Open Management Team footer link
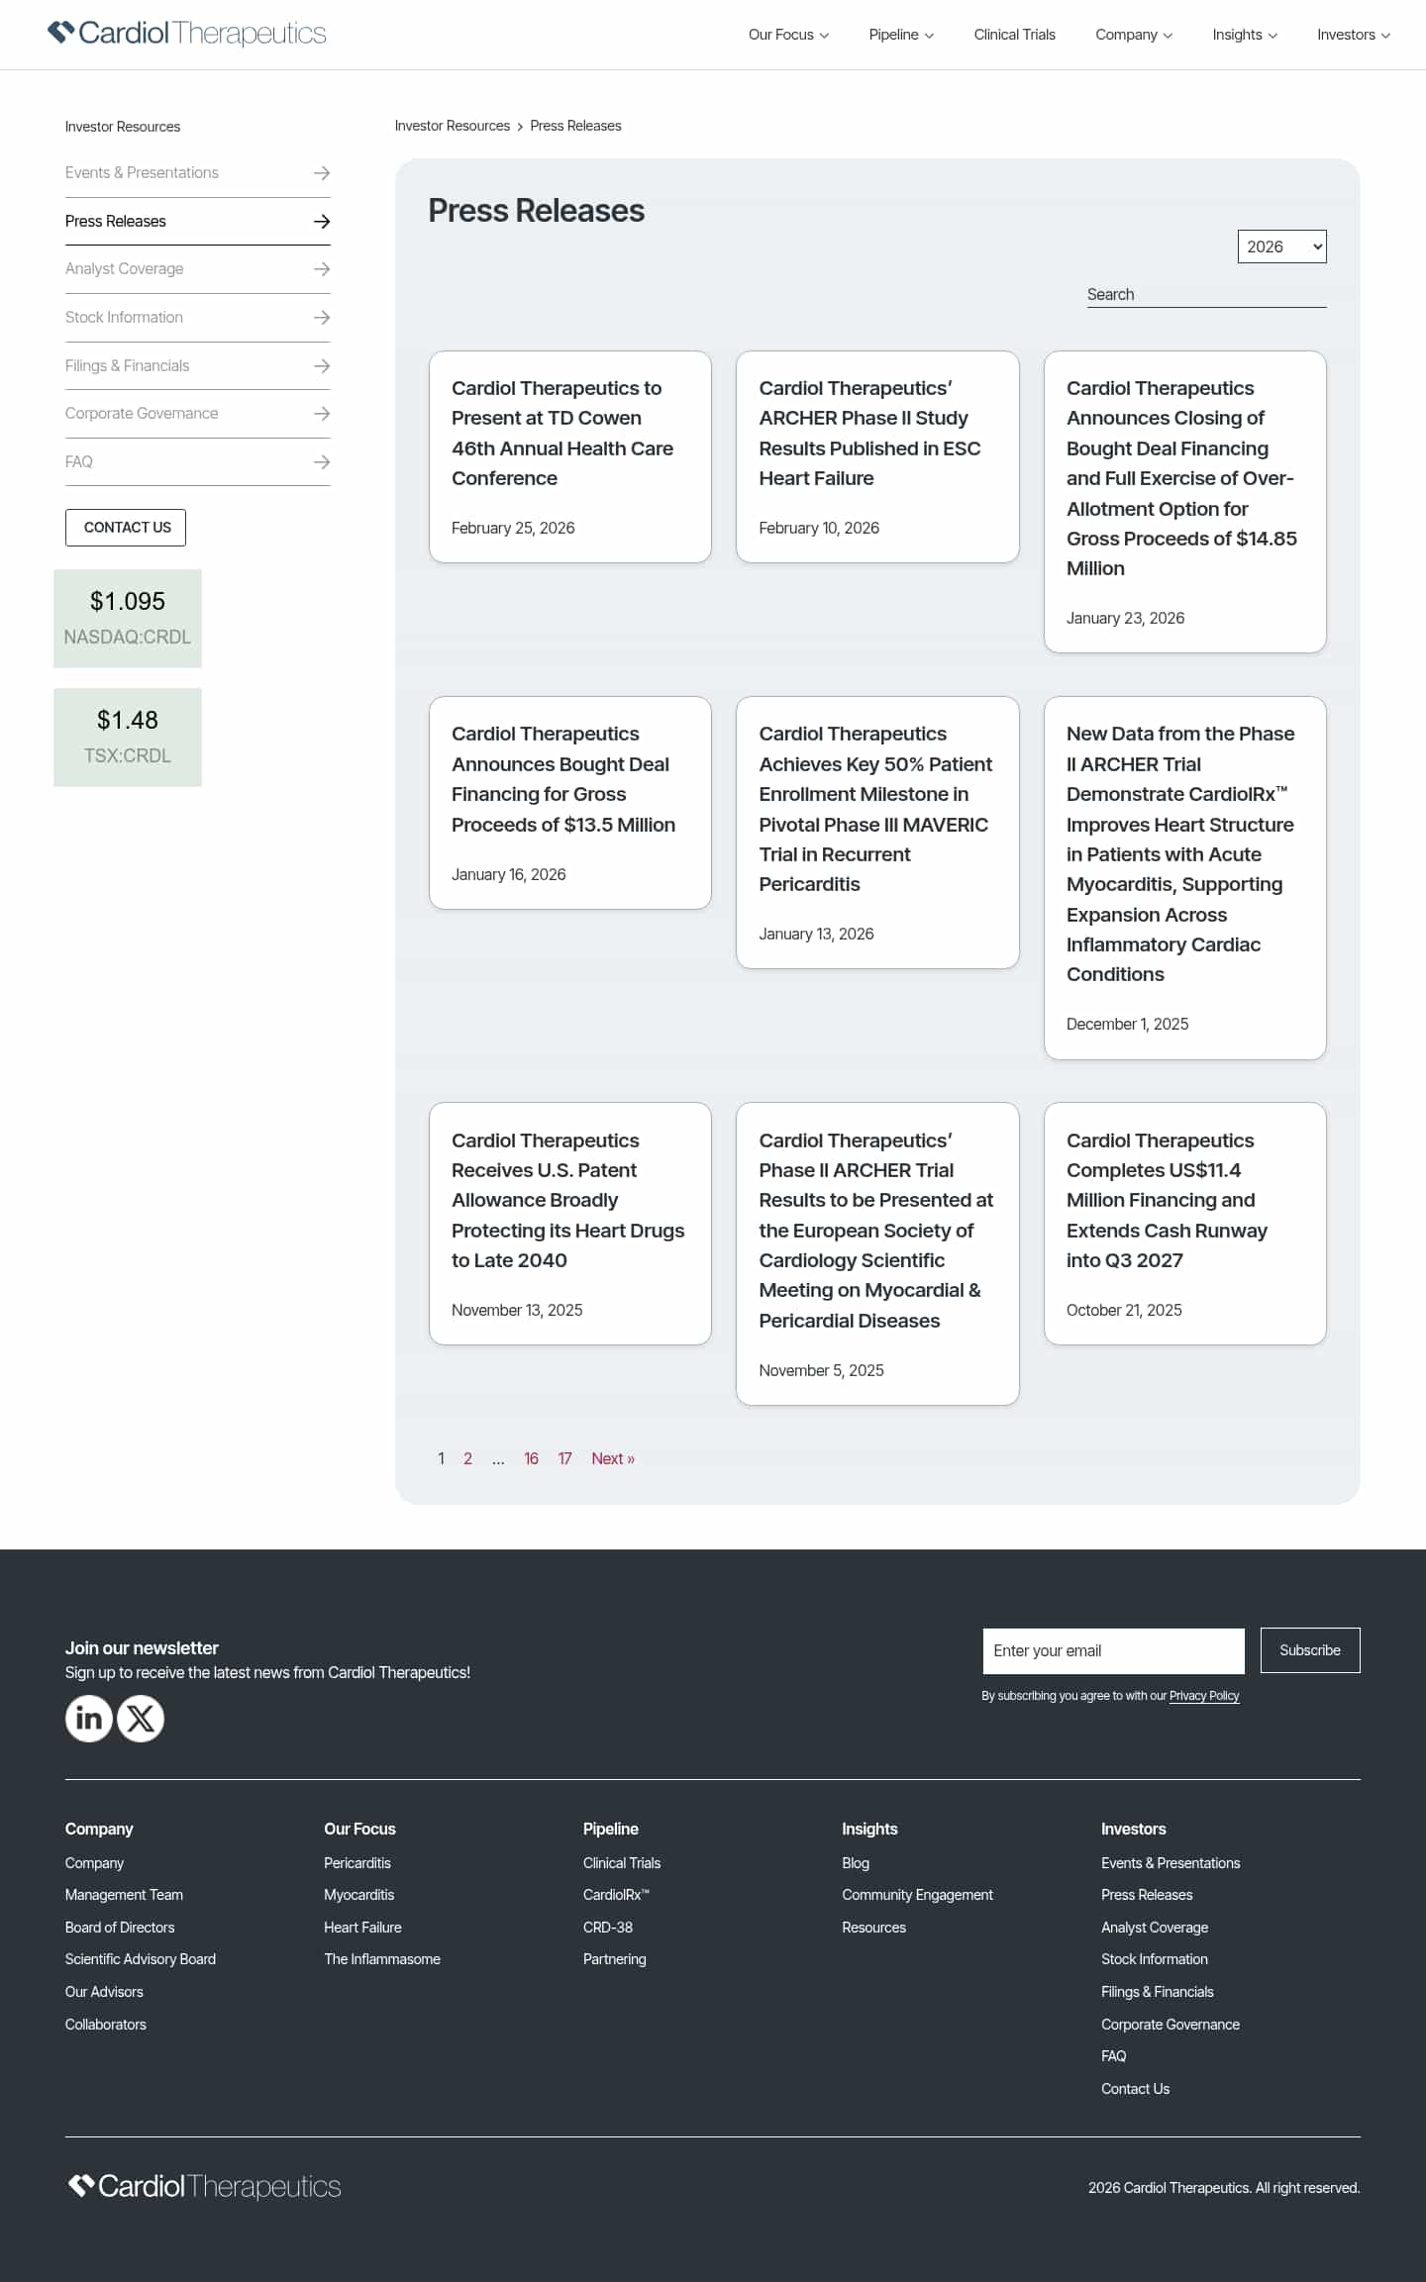This screenshot has height=2282, width=1426. click(x=124, y=1895)
